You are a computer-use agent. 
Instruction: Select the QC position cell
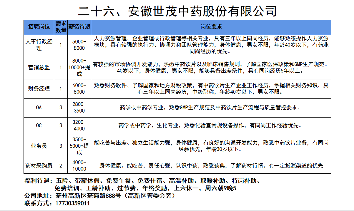click(39, 125)
